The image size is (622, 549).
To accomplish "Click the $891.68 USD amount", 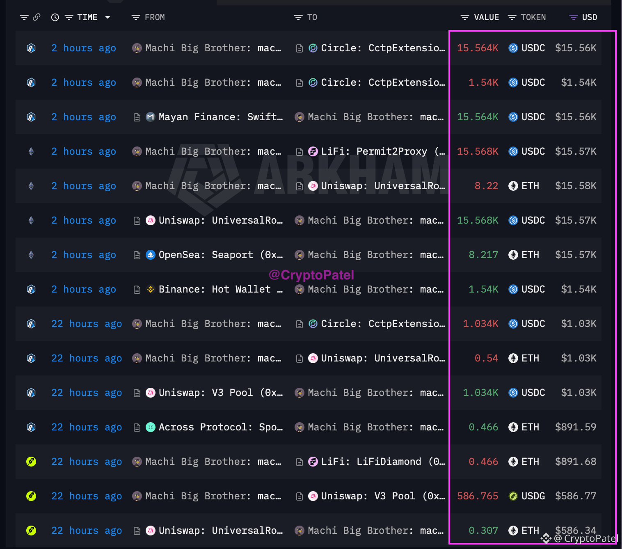I will tap(576, 462).
